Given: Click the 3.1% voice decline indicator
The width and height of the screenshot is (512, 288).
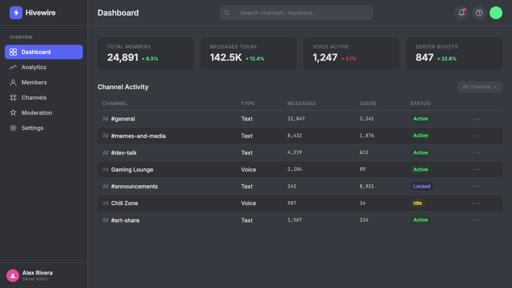Looking at the screenshot, I should tap(348, 59).
